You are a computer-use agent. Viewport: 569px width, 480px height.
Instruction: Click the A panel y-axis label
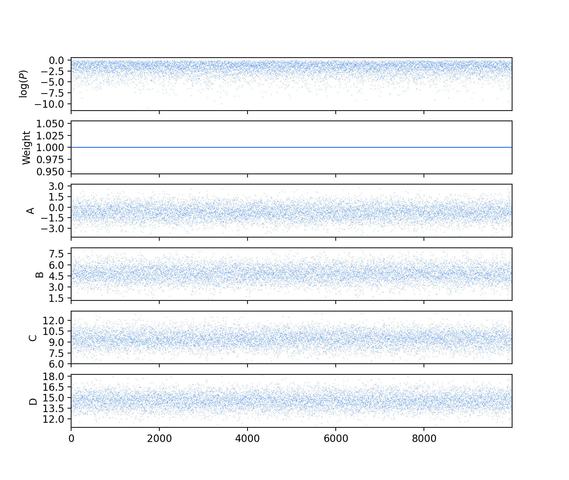point(31,211)
